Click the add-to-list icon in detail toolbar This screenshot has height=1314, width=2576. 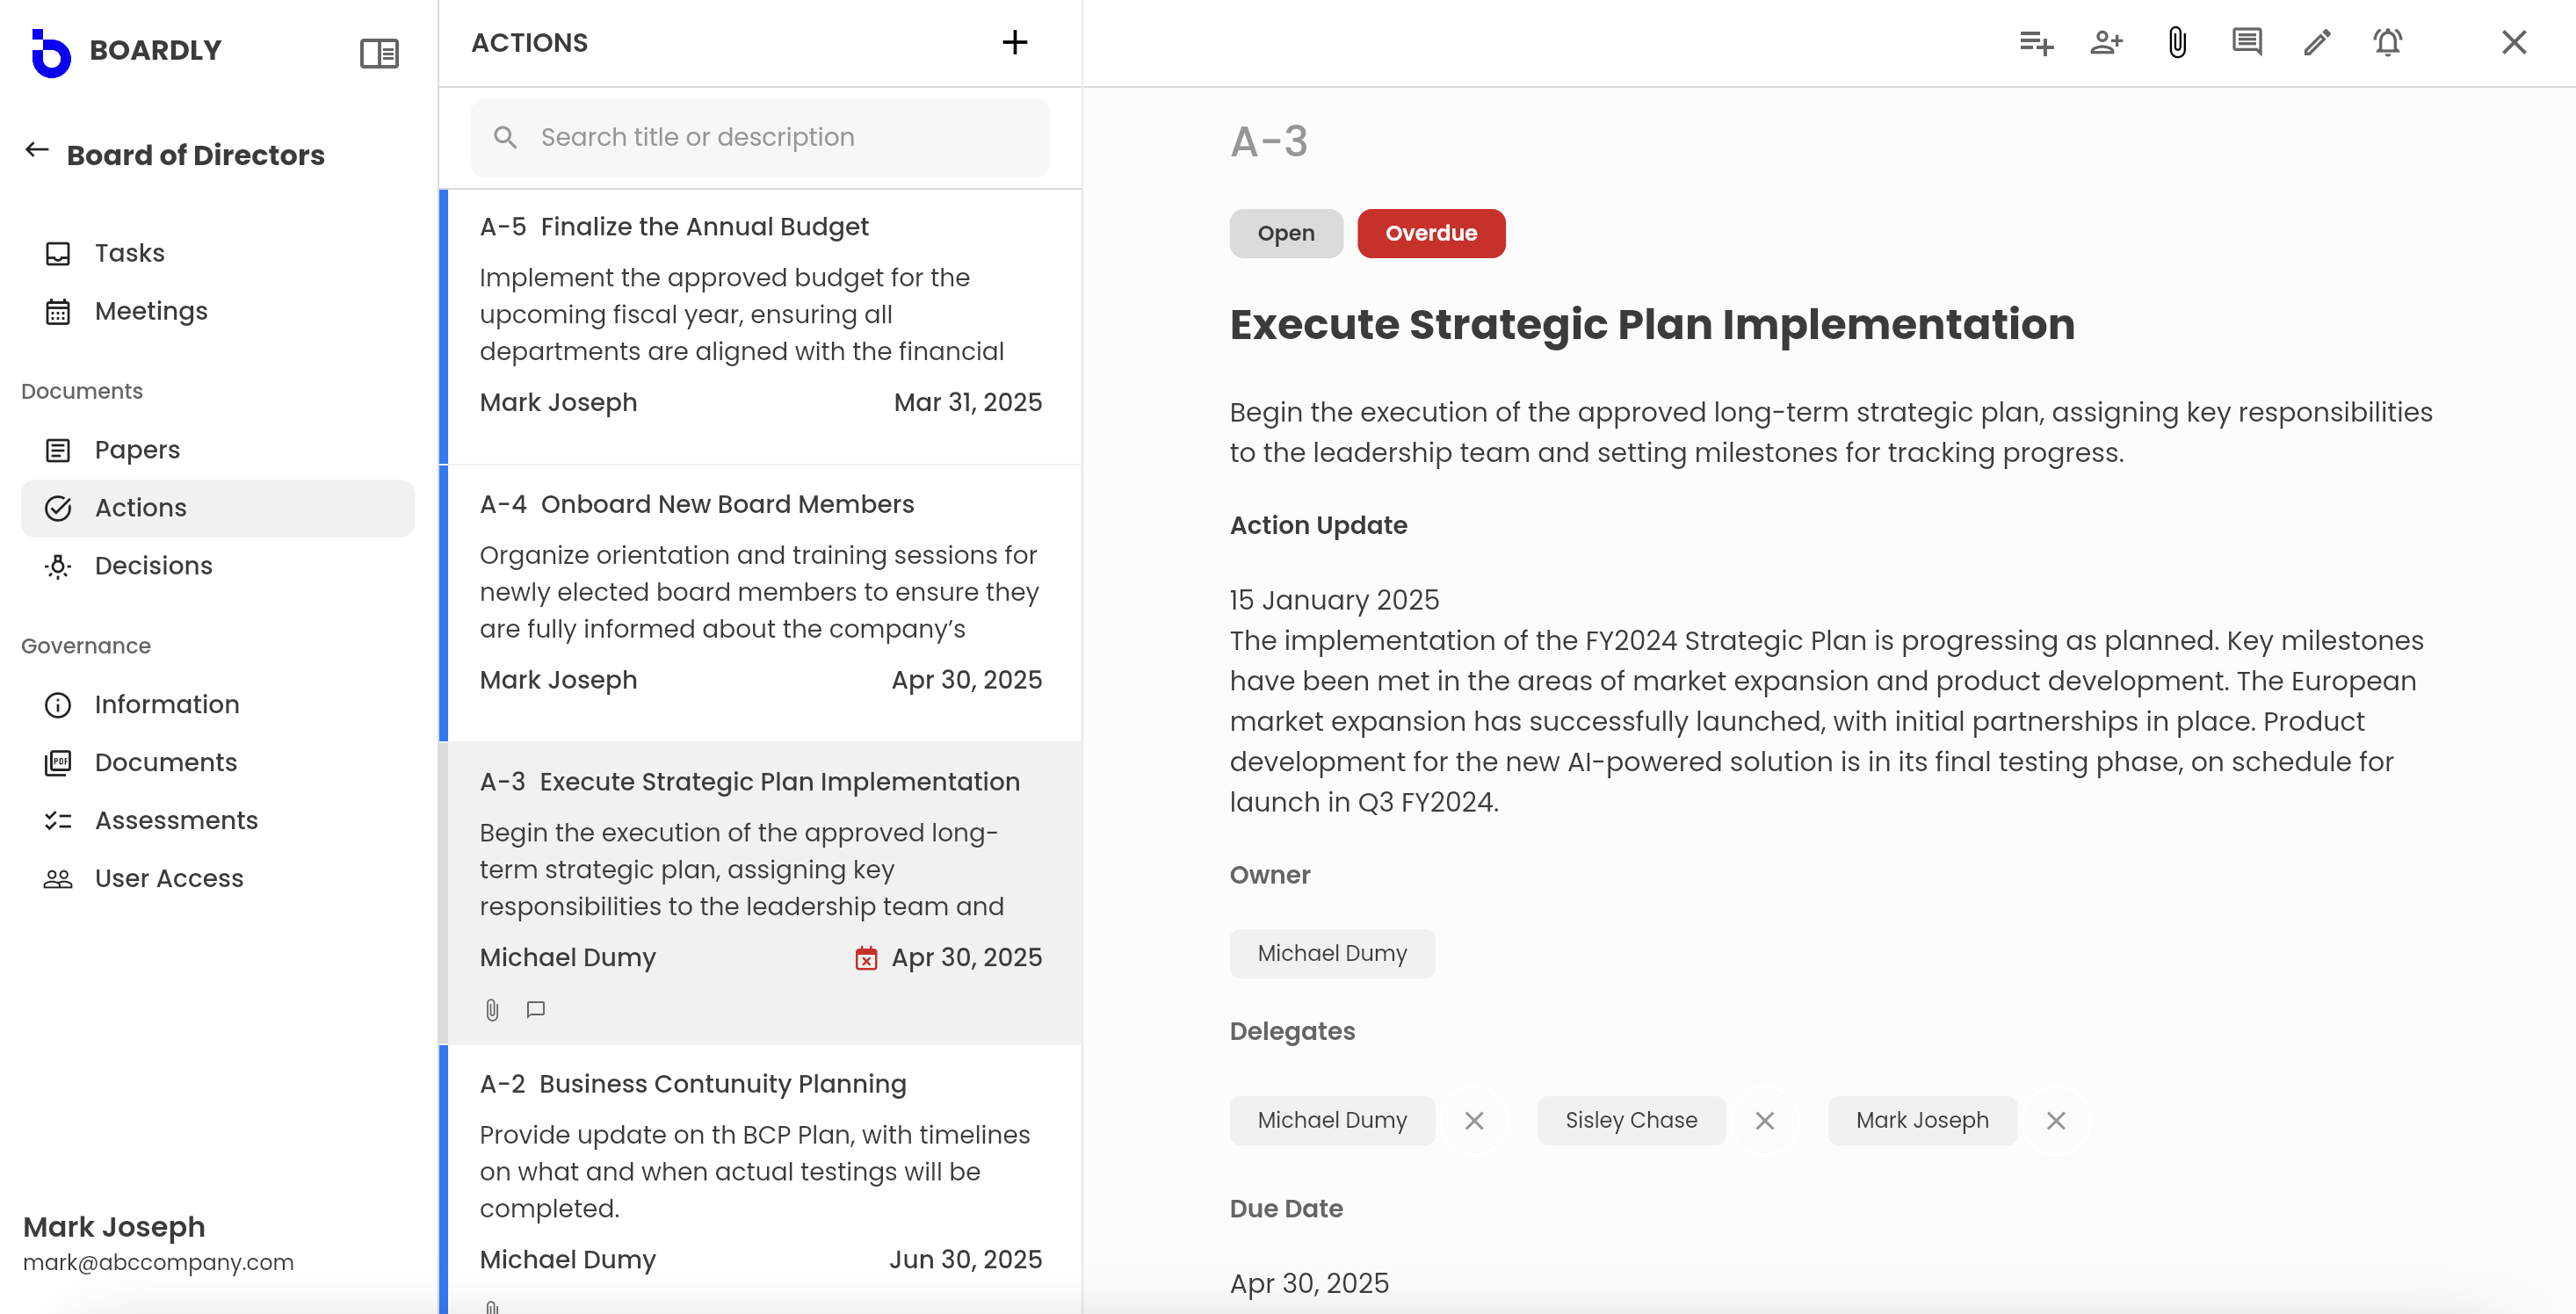tap(2036, 42)
